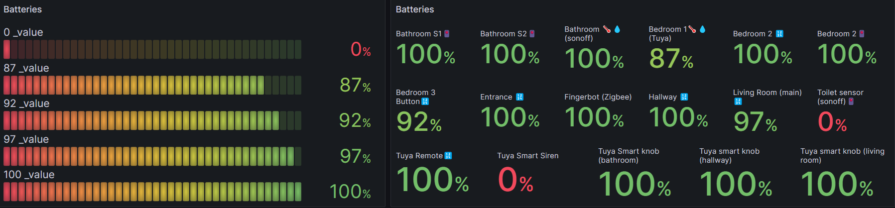
Task: Open the left Batteries panel title menu
Action: 22,9
